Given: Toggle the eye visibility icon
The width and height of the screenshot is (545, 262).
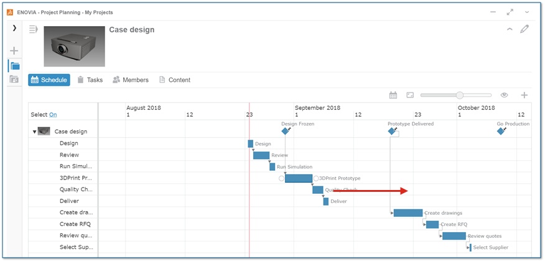Looking at the screenshot, I should [505, 95].
